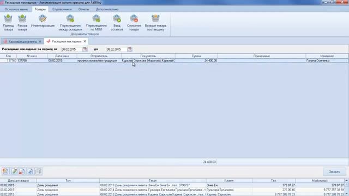Sort by Отправитель column header
This screenshot has width=349, height=196.
[99, 56]
